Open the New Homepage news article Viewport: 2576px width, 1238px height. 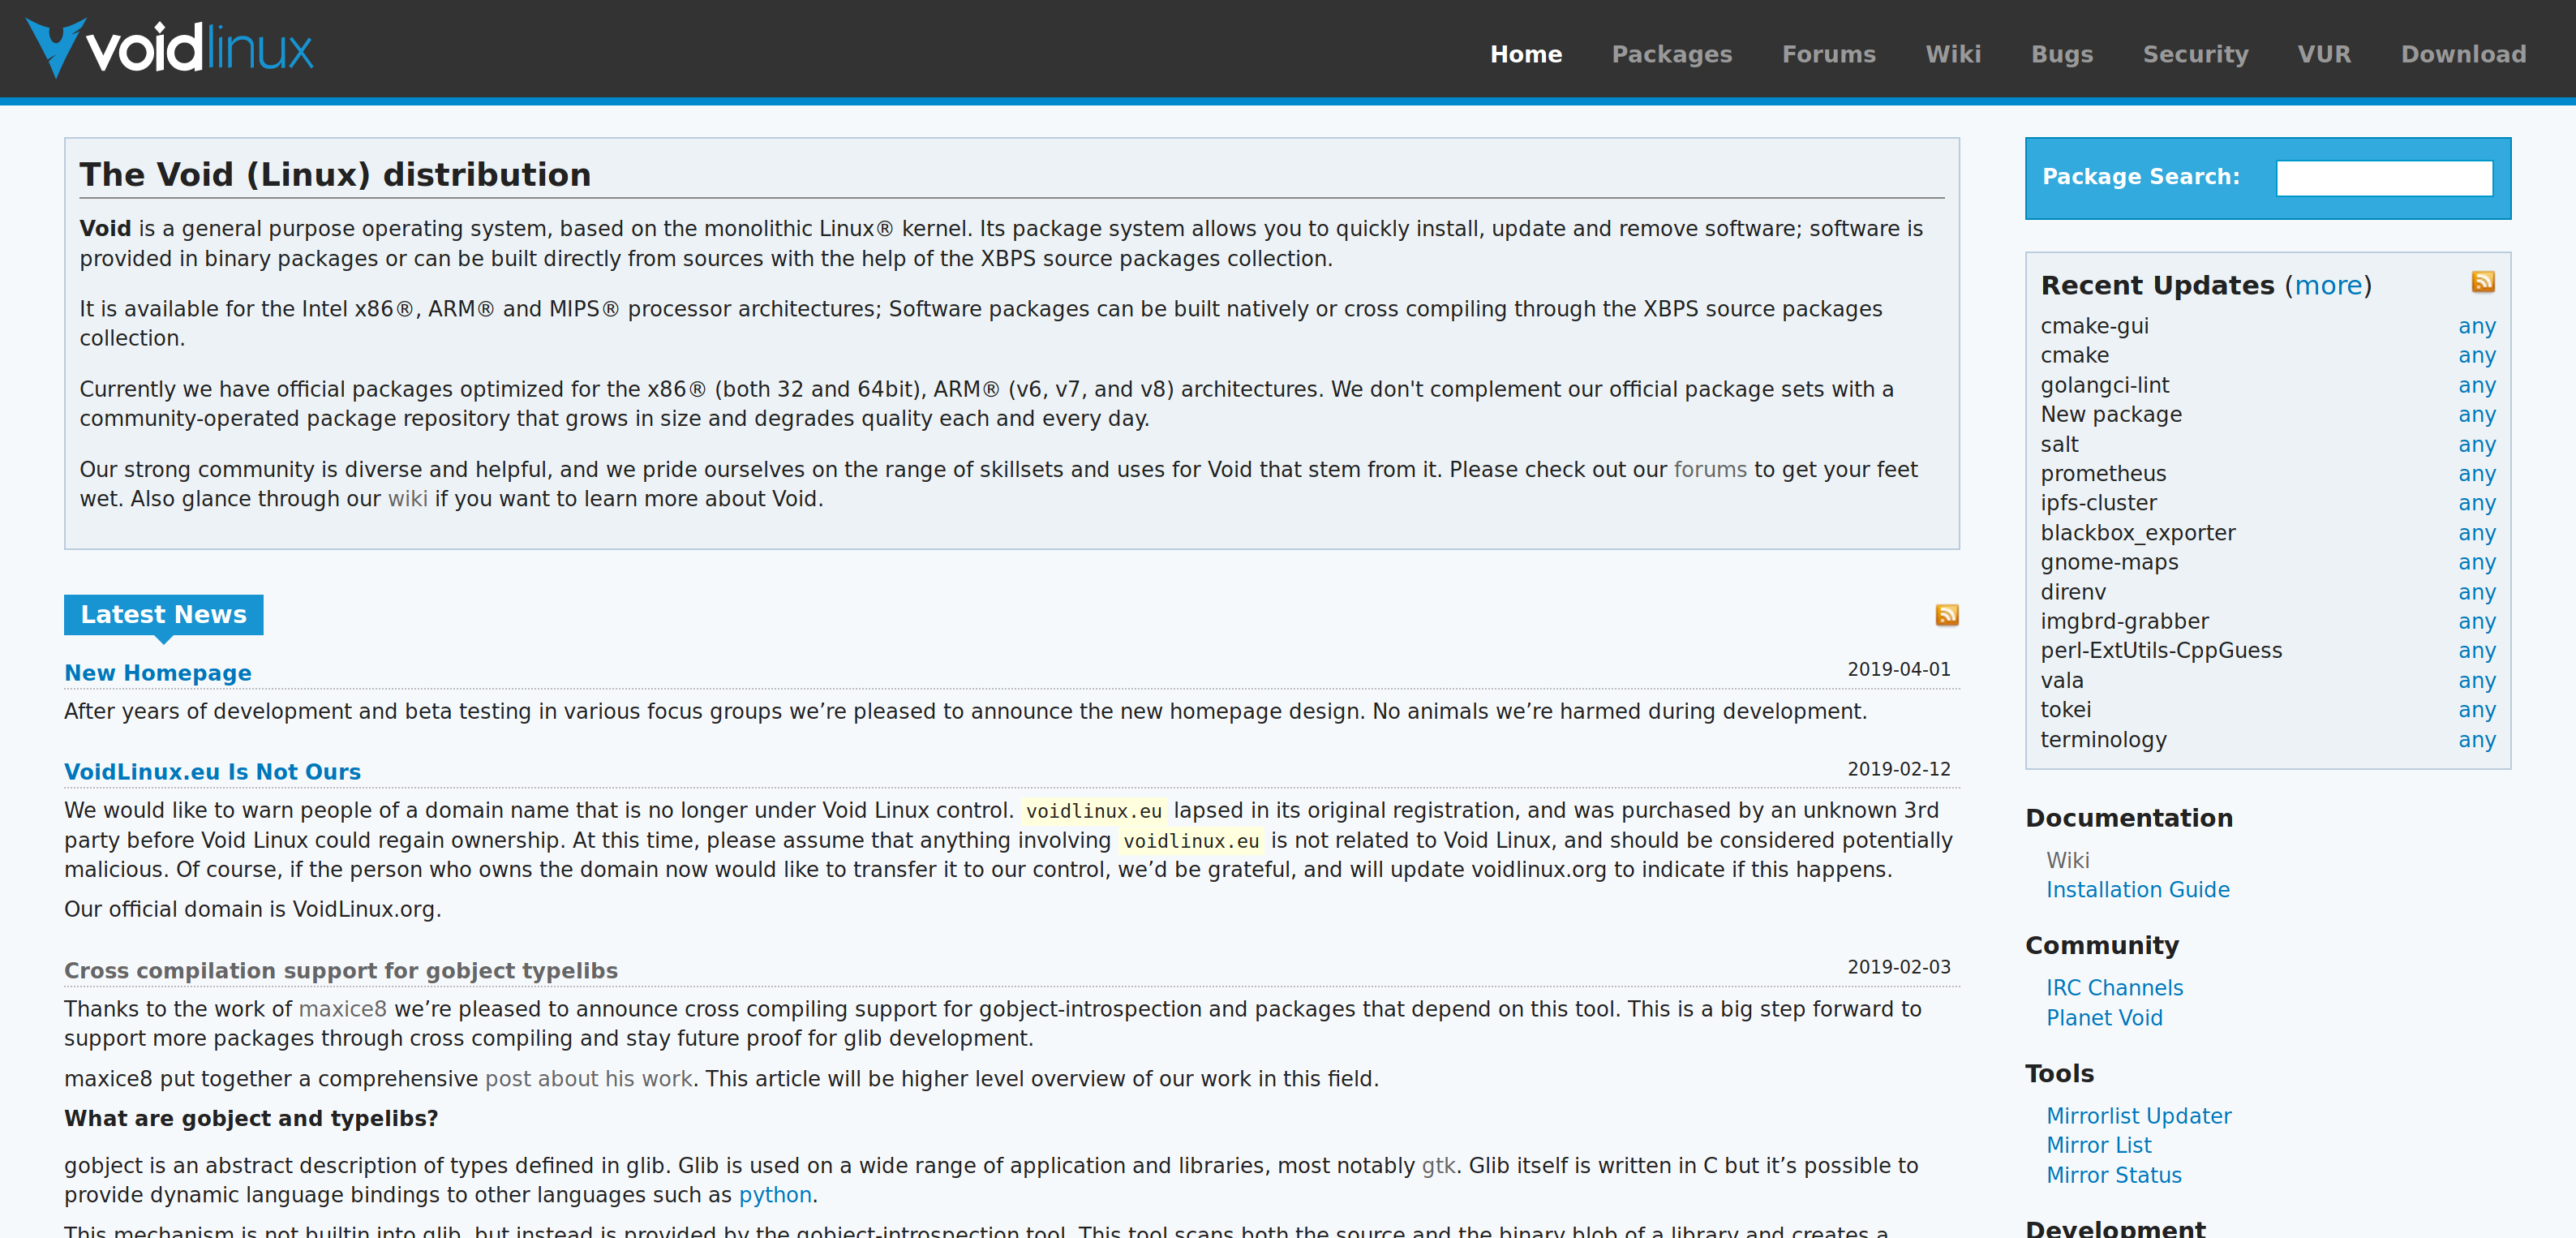(x=158, y=673)
